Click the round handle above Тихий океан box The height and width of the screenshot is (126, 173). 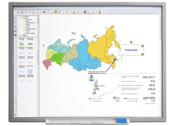coord(131,42)
